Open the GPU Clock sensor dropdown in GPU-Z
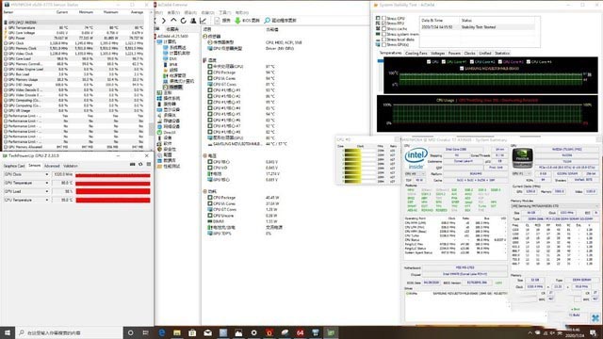Screen dimensions: 603x339 coord(47,174)
